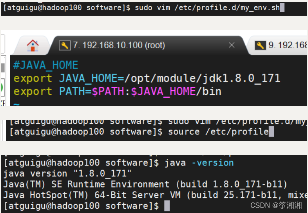This screenshot has height=213, width=308.
Task: Click the export PATH=$PATH:$JAVA_HOME/bin line
Action: pyautogui.click(x=117, y=91)
